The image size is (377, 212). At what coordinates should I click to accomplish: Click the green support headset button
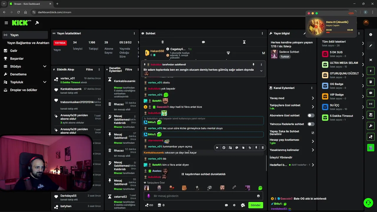tap(368, 203)
